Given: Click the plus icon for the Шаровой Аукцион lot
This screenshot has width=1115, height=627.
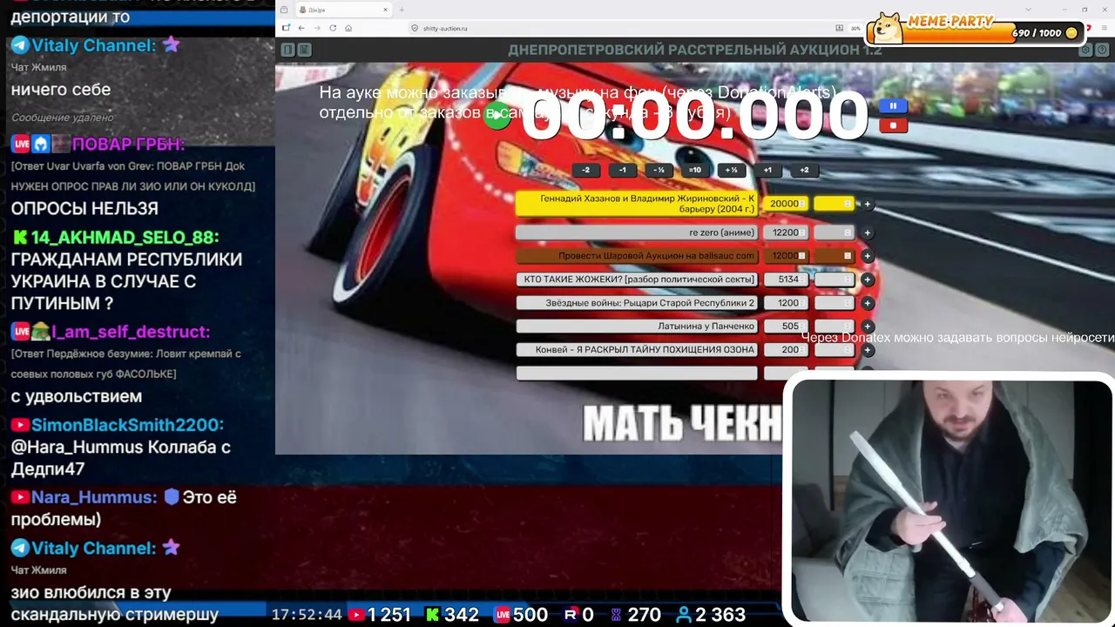Looking at the screenshot, I should coord(868,256).
